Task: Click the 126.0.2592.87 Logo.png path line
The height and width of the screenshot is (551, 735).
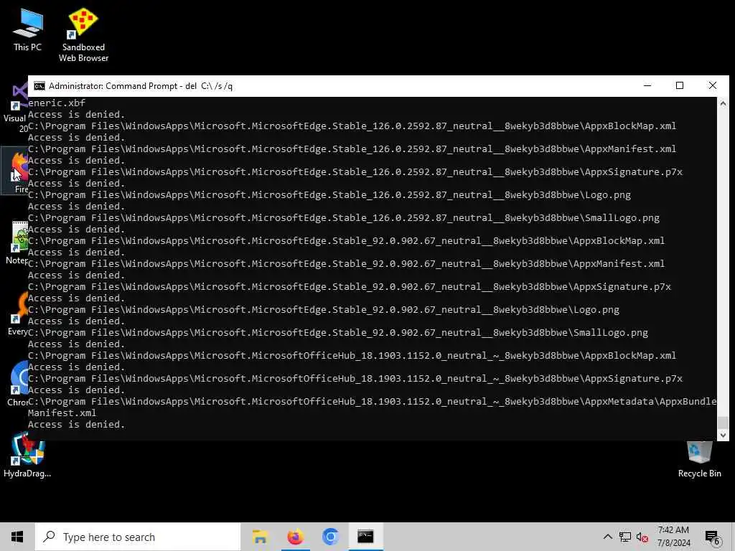Action: click(x=329, y=195)
